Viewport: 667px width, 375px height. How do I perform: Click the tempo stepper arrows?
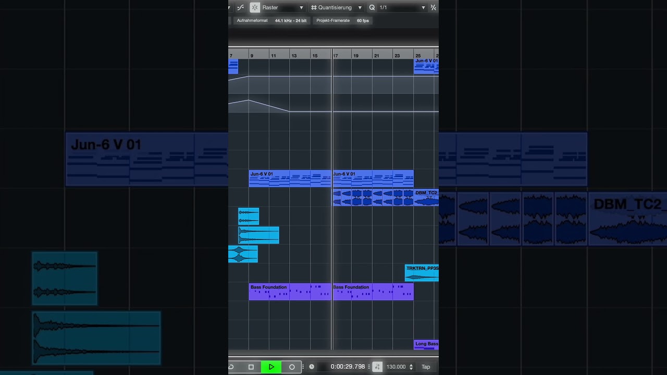pos(411,367)
